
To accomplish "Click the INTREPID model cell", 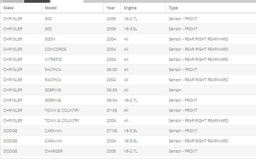I will (53, 60).
